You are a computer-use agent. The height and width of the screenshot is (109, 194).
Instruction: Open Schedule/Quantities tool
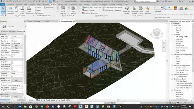pos(90,13)
